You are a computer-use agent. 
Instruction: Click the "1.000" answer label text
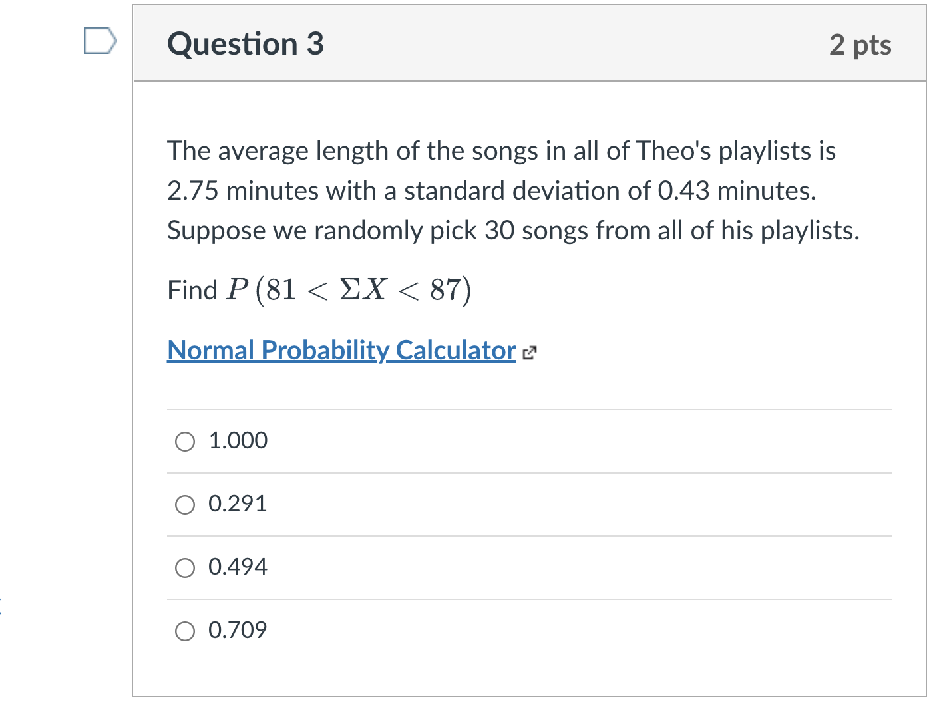pyautogui.click(x=238, y=440)
